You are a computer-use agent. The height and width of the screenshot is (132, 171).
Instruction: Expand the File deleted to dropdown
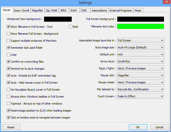141,89
